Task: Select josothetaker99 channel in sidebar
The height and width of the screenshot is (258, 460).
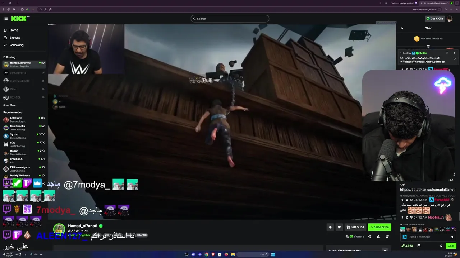Action: 24,81
